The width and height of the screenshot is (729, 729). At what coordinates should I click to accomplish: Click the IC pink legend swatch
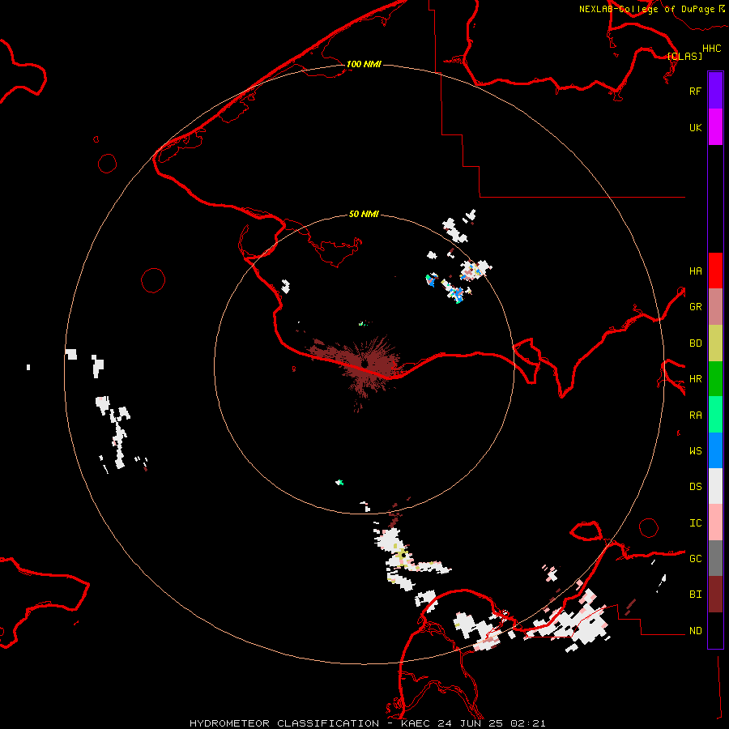(x=715, y=522)
